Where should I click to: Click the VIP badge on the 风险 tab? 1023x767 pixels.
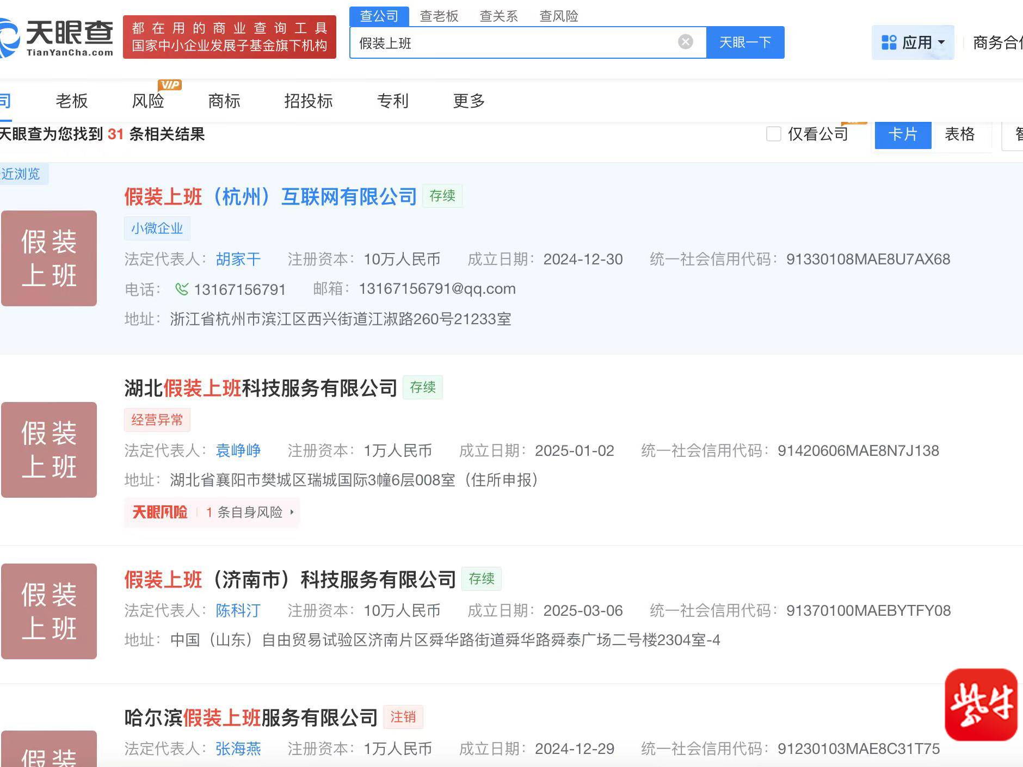click(x=170, y=85)
